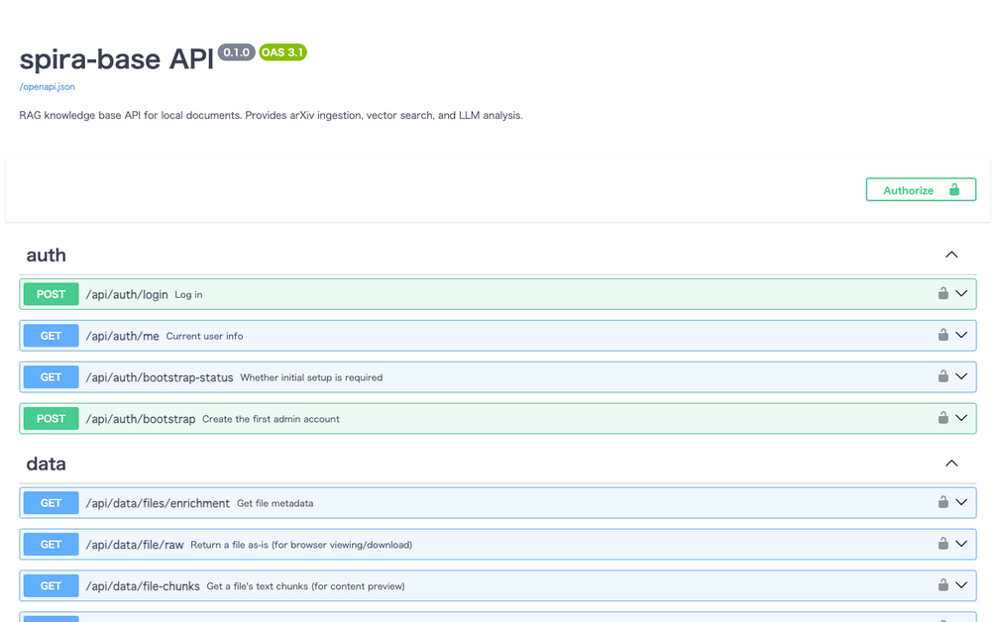Click POST badge for /api/auth/bootstrap
This screenshot has height=622, width=996.
point(51,419)
